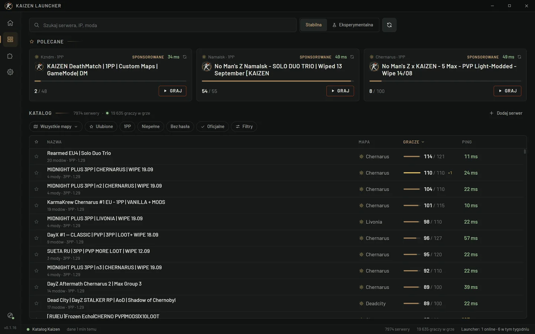Refresh ping on KAIZEN DeathMatch card
This screenshot has width=535, height=334.
click(185, 57)
